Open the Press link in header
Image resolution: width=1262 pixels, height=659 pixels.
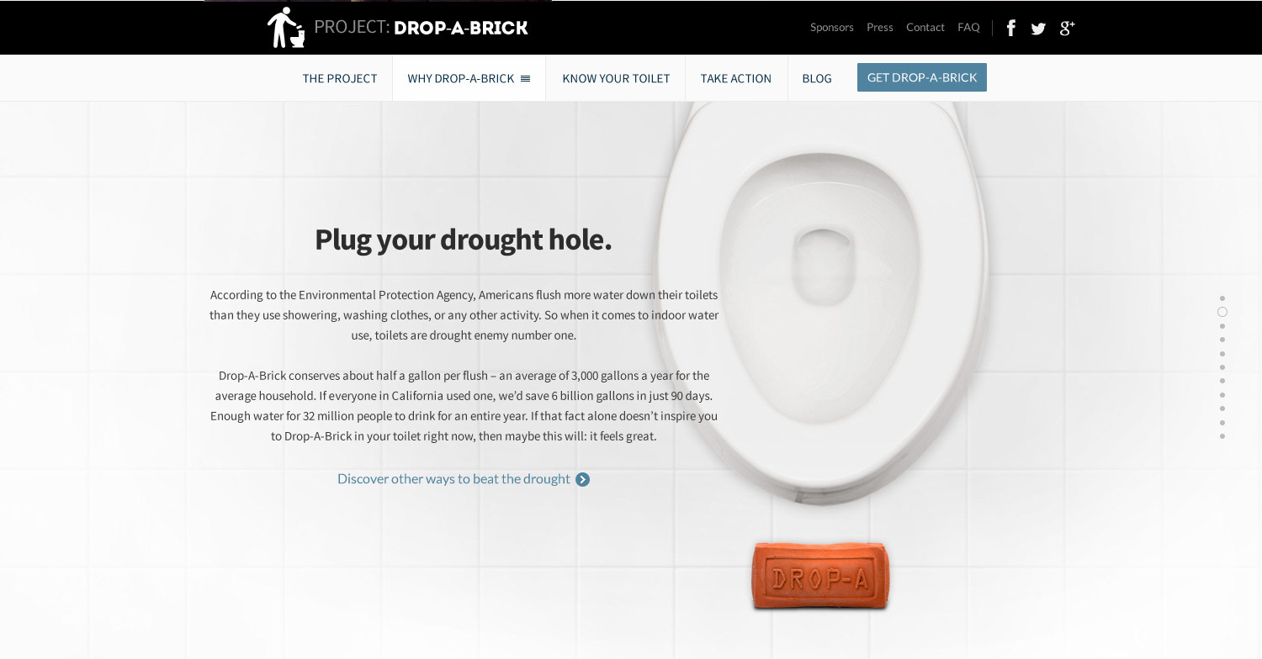point(880,28)
